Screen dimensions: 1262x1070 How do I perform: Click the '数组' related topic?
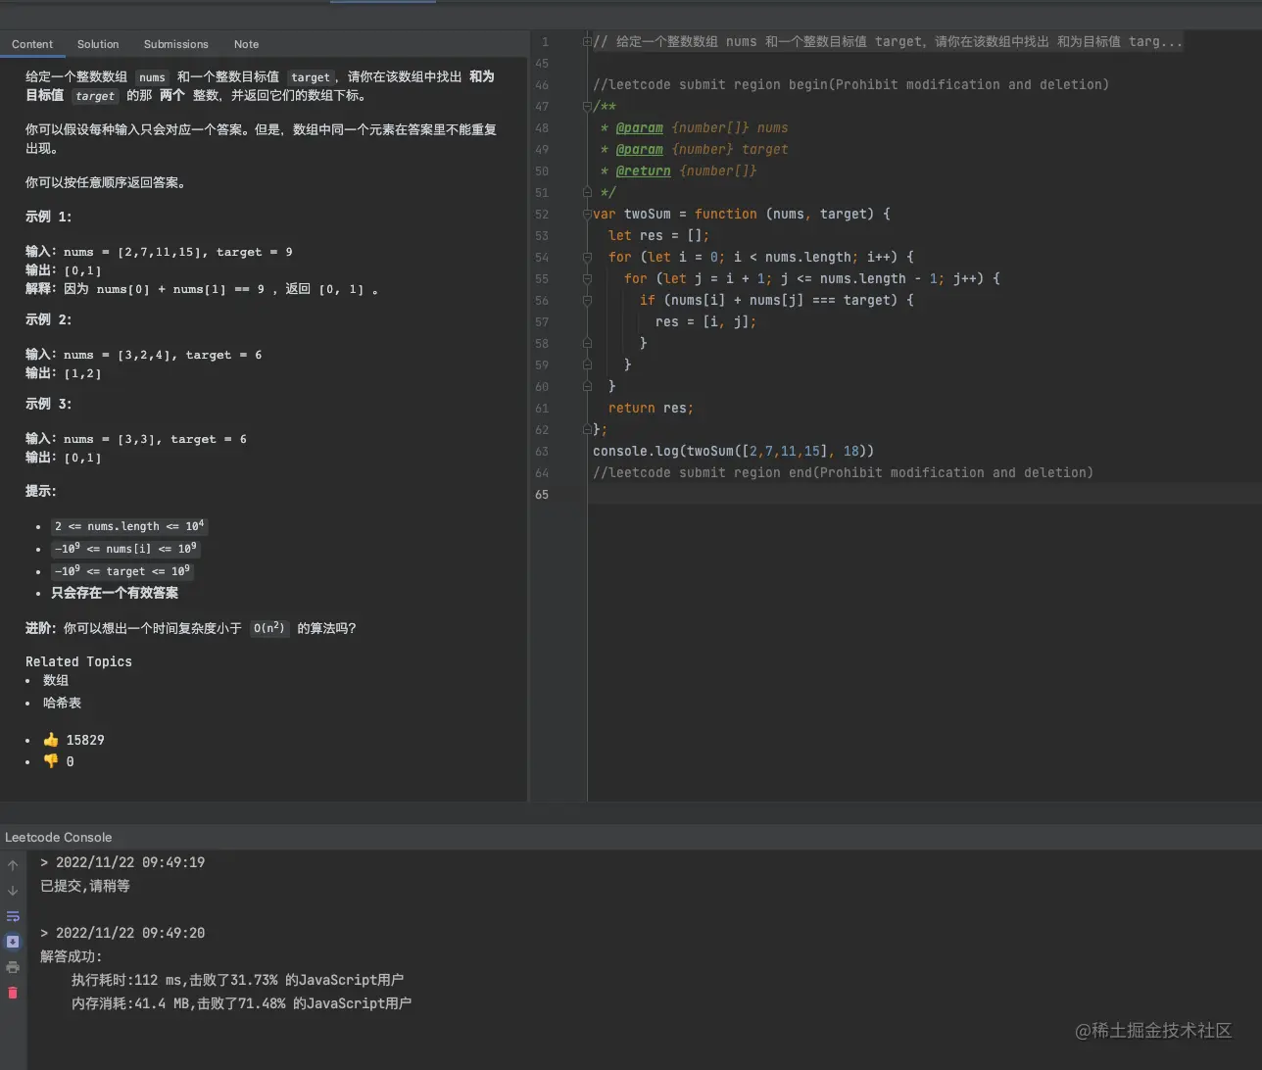click(56, 680)
